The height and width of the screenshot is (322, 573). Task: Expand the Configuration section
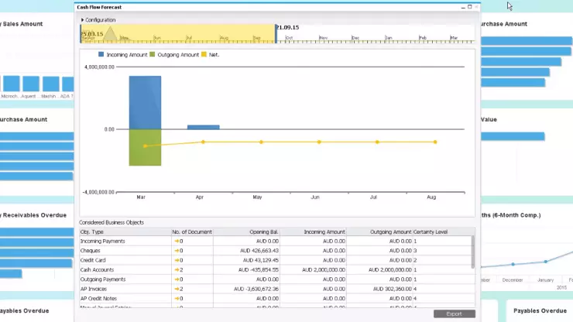coord(83,19)
